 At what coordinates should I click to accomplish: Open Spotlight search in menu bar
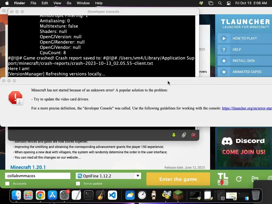[220, 3]
